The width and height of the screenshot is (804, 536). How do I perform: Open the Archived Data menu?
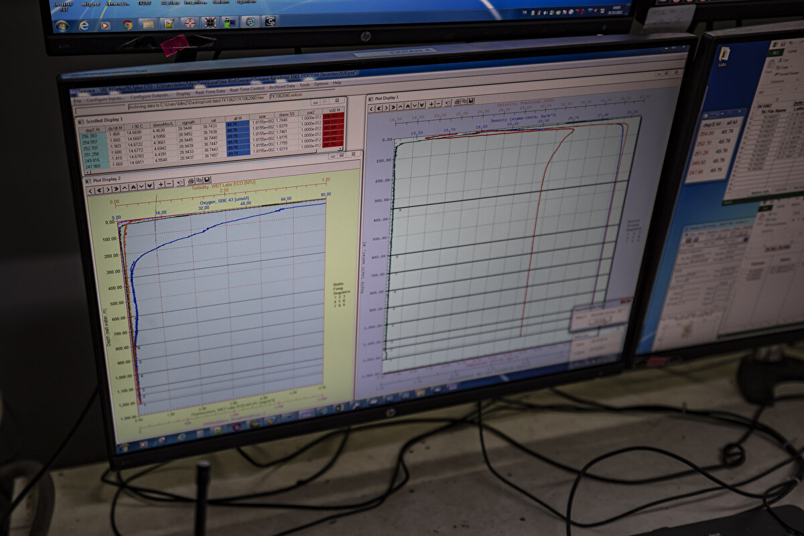[x=281, y=86]
